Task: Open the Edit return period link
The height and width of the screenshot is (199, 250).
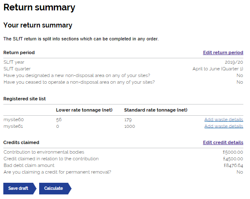Action: click(223, 52)
